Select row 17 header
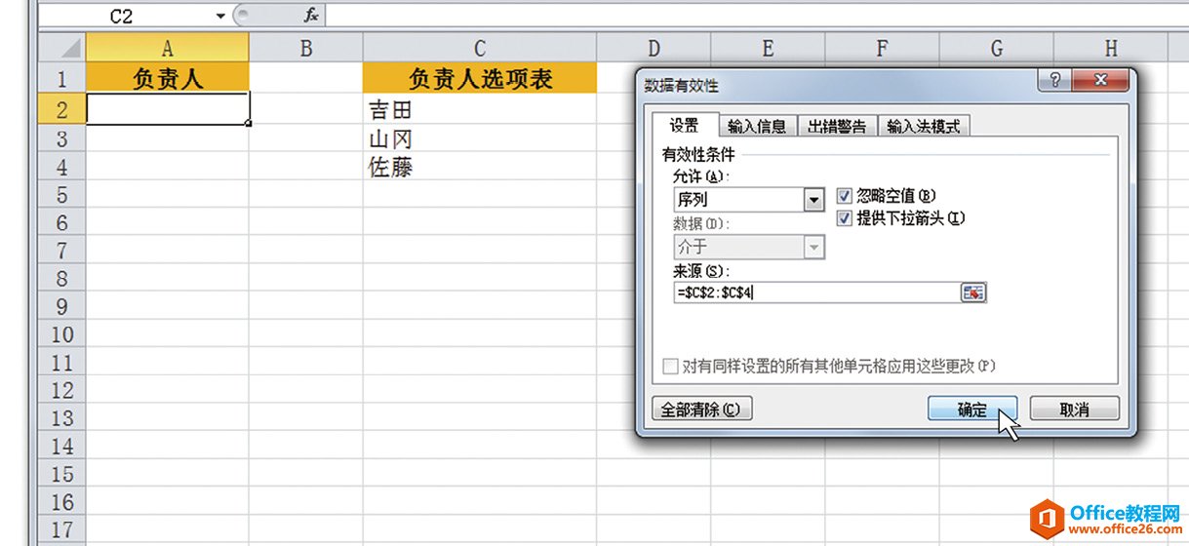 62,530
